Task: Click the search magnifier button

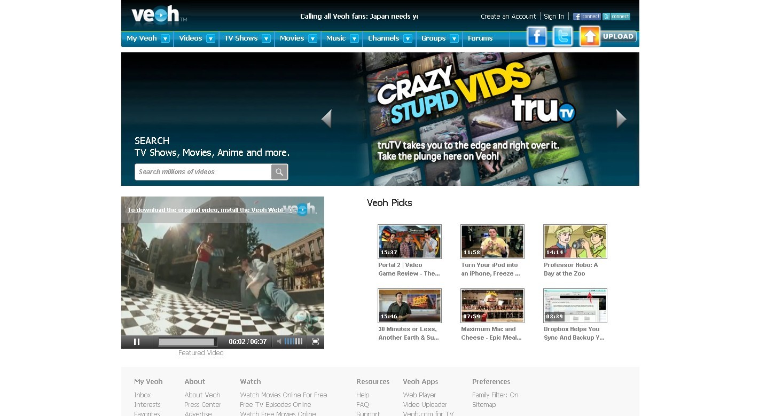Action: coord(279,172)
